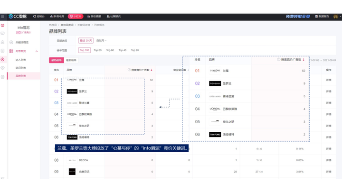Image resolution: width=342 pixels, height=192 pixels.
Task: Click the 27 / 30 value in row 09
Action: (259, 172)
